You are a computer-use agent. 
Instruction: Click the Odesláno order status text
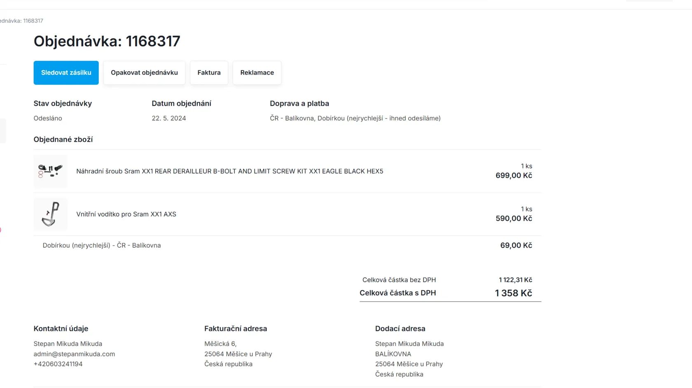[48, 118]
